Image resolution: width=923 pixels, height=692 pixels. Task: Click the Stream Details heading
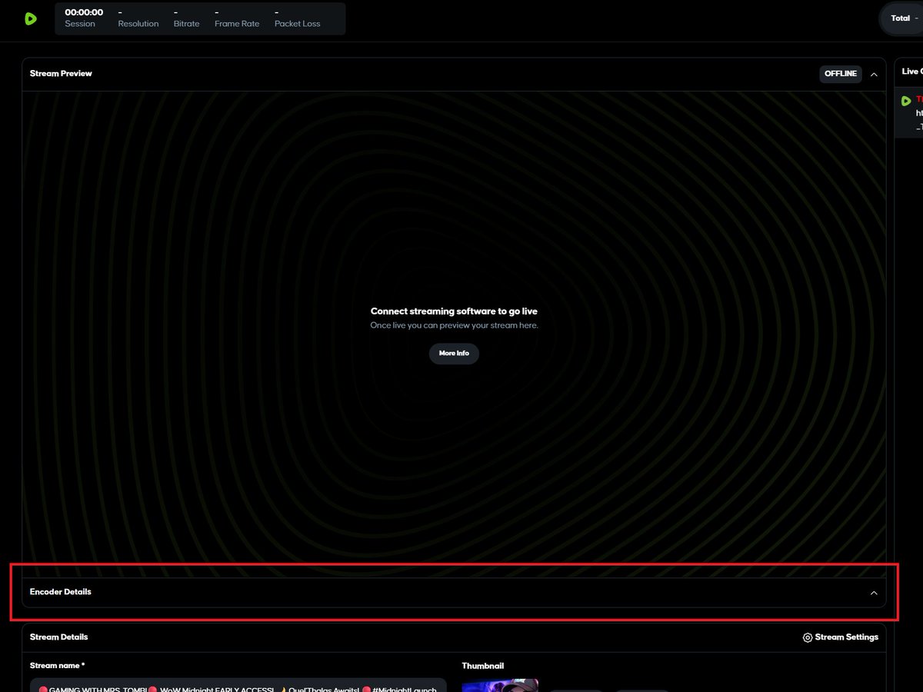tap(59, 637)
